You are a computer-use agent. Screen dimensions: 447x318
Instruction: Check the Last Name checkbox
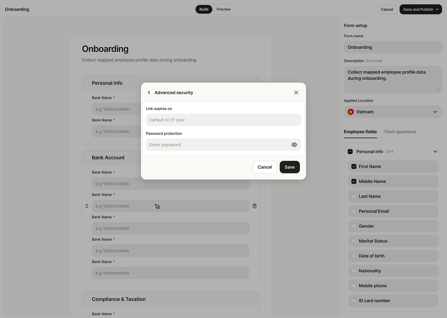coord(354,196)
